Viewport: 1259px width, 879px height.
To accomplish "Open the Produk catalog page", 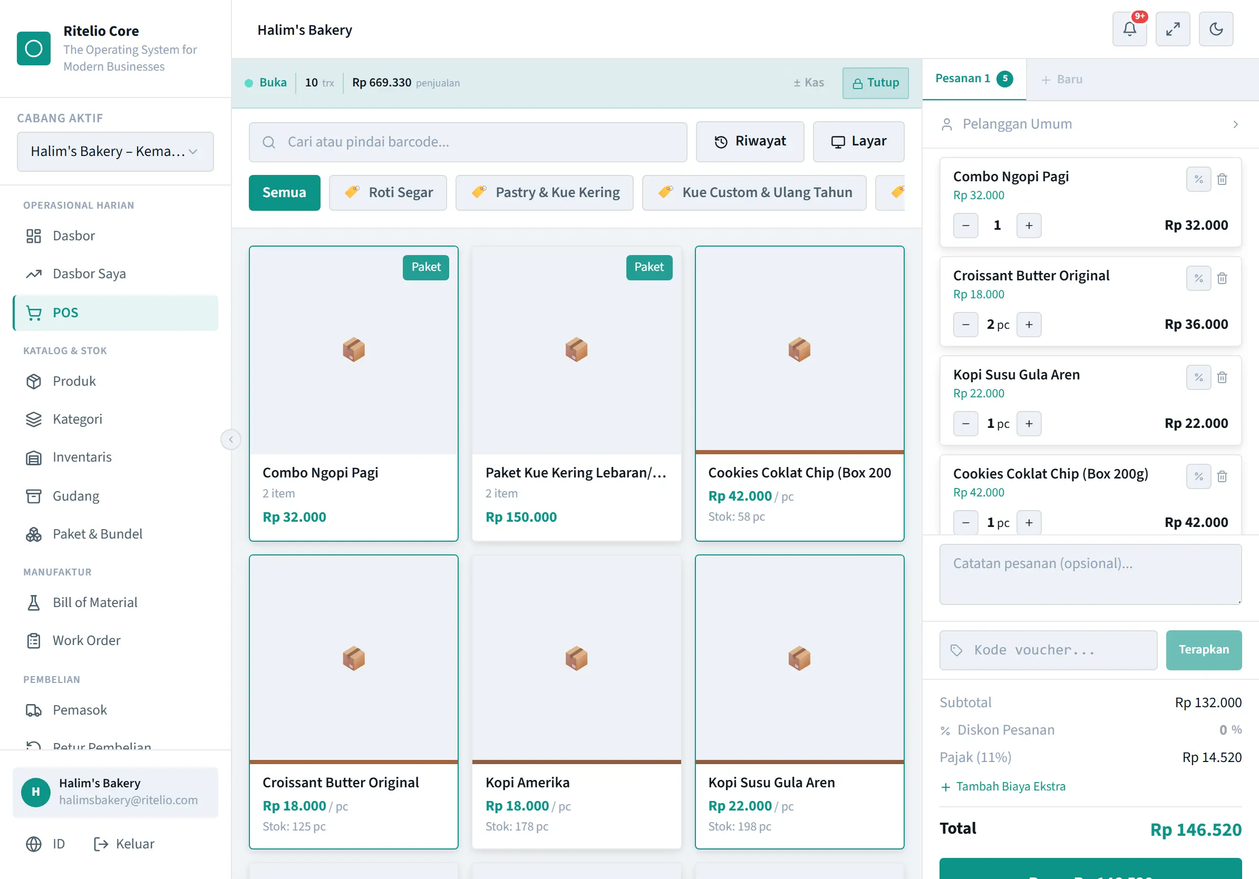I will click(115, 382).
